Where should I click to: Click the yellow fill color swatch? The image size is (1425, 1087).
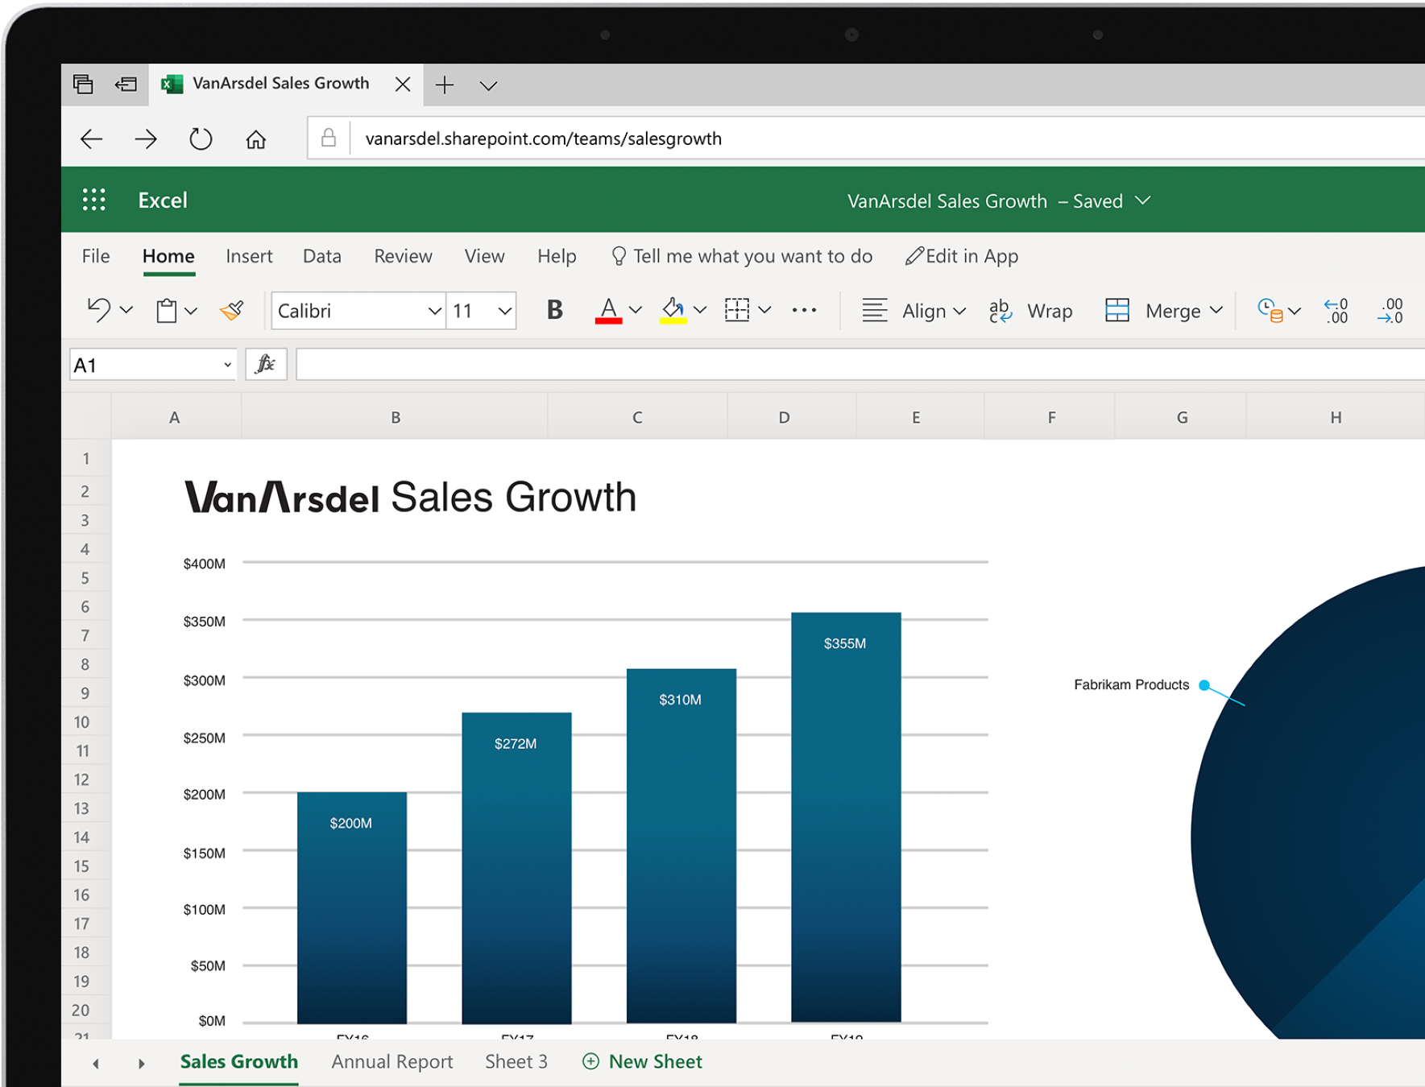(673, 321)
